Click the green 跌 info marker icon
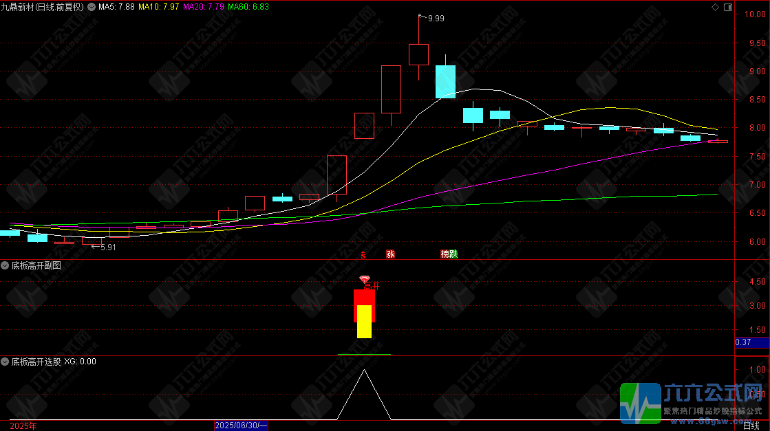 453,254
